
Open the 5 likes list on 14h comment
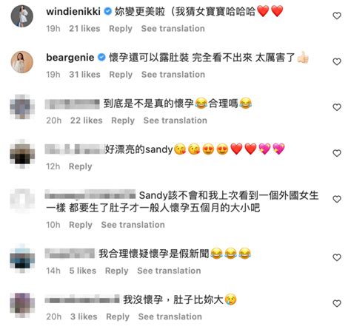click(x=83, y=271)
